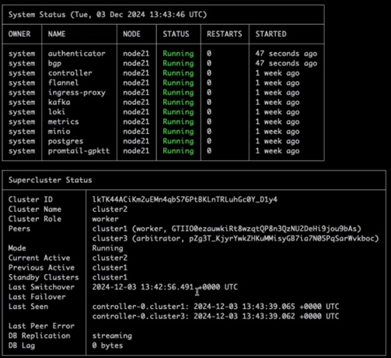Click the System Status title line
The image size is (391, 358).
[107, 15]
